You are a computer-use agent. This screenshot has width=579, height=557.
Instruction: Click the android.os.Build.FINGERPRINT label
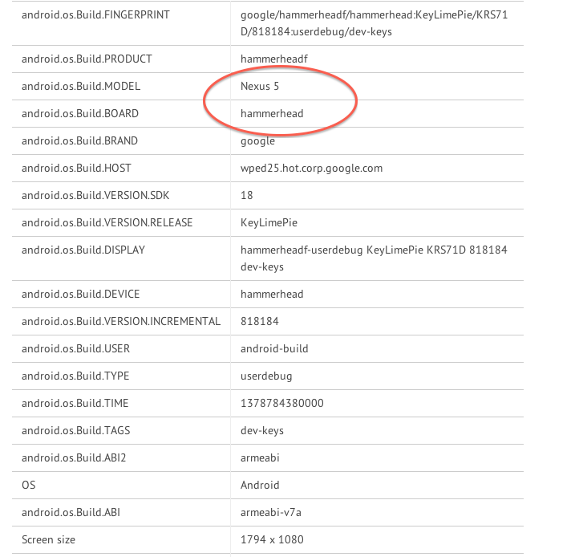[95, 14]
